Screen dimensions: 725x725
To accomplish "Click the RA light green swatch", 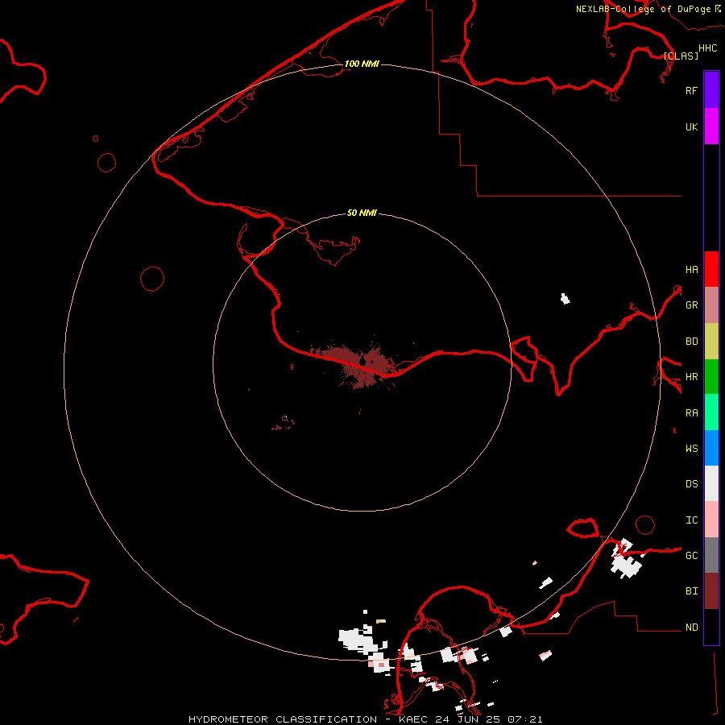I will click(711, 412).
